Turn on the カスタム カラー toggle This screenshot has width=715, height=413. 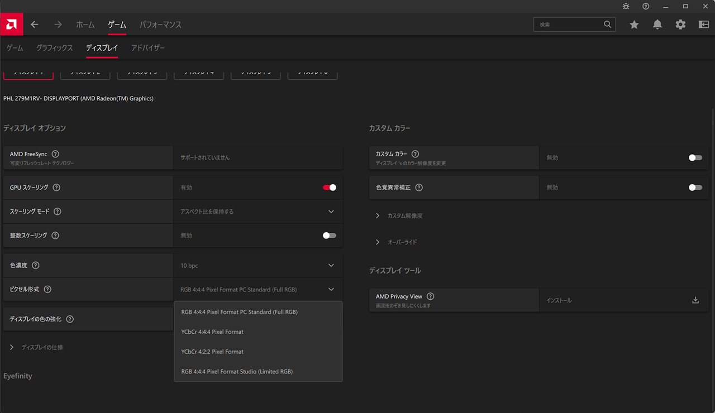click(x=695, y=158)
